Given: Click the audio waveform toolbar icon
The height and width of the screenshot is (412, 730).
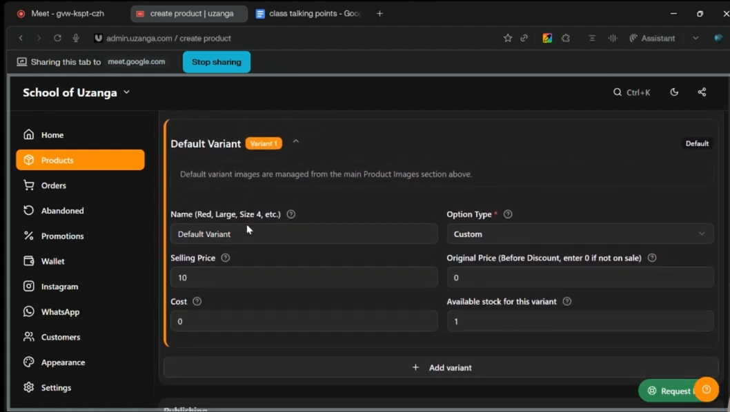Looking at the screenshot, I should [613, 38].
